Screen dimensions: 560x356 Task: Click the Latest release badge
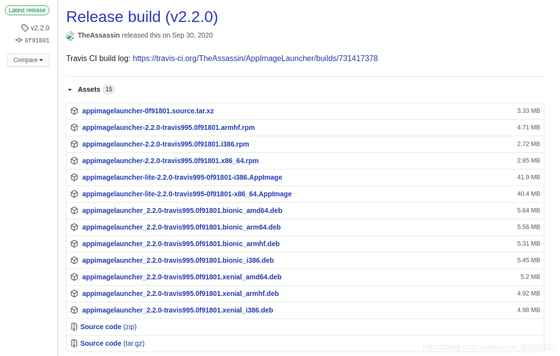[27, 10]
